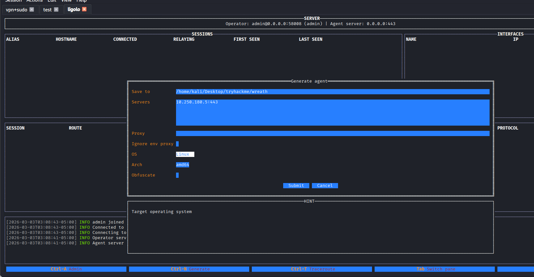Open the Actions menu
Screen dimensions: 534x277
pos(34,1)
